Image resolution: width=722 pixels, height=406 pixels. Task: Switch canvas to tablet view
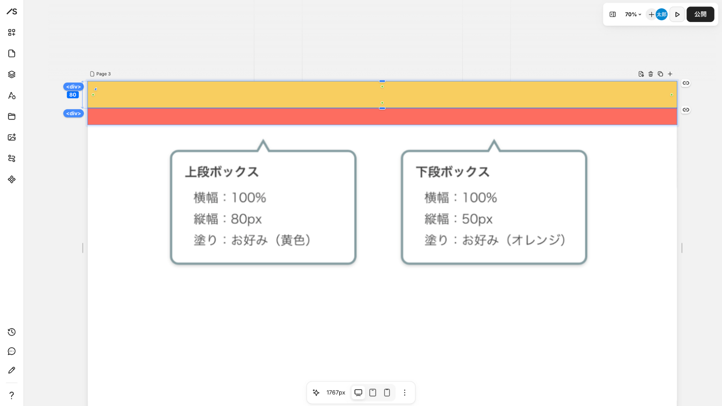coord(372,392)
